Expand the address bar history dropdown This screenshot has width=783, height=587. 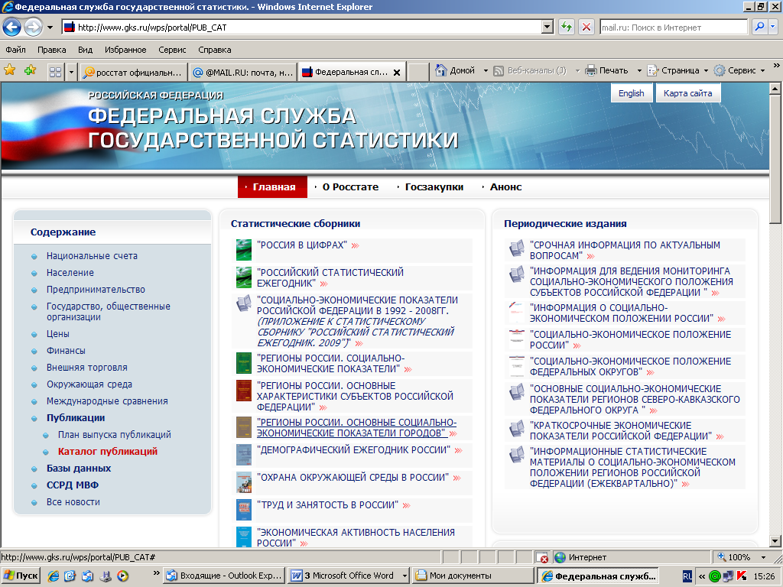click(x=547, y=27)
